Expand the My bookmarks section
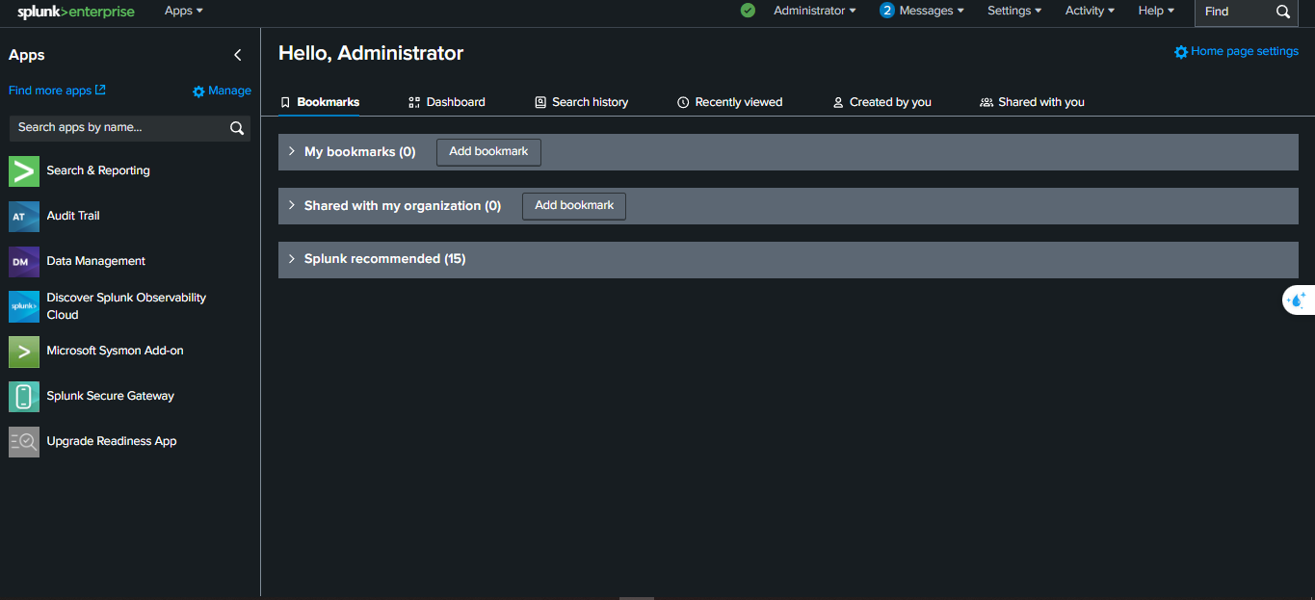The height and width of the screenshot is (600, 1315). point(292,151)
